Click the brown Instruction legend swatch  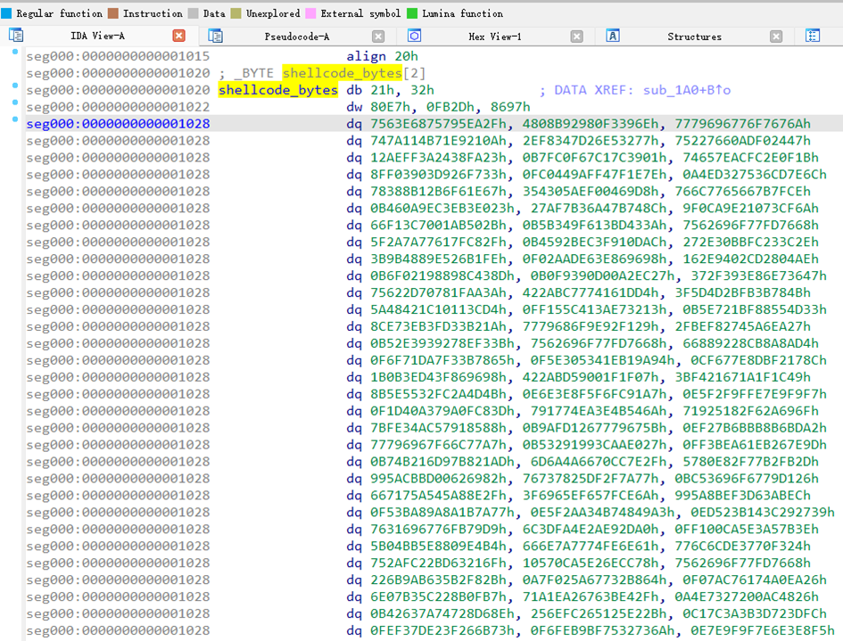pyautogui.click(x=113, y=13)
